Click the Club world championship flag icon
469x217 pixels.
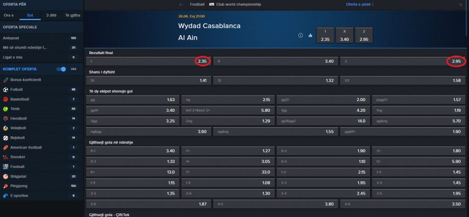click(212, 5)
